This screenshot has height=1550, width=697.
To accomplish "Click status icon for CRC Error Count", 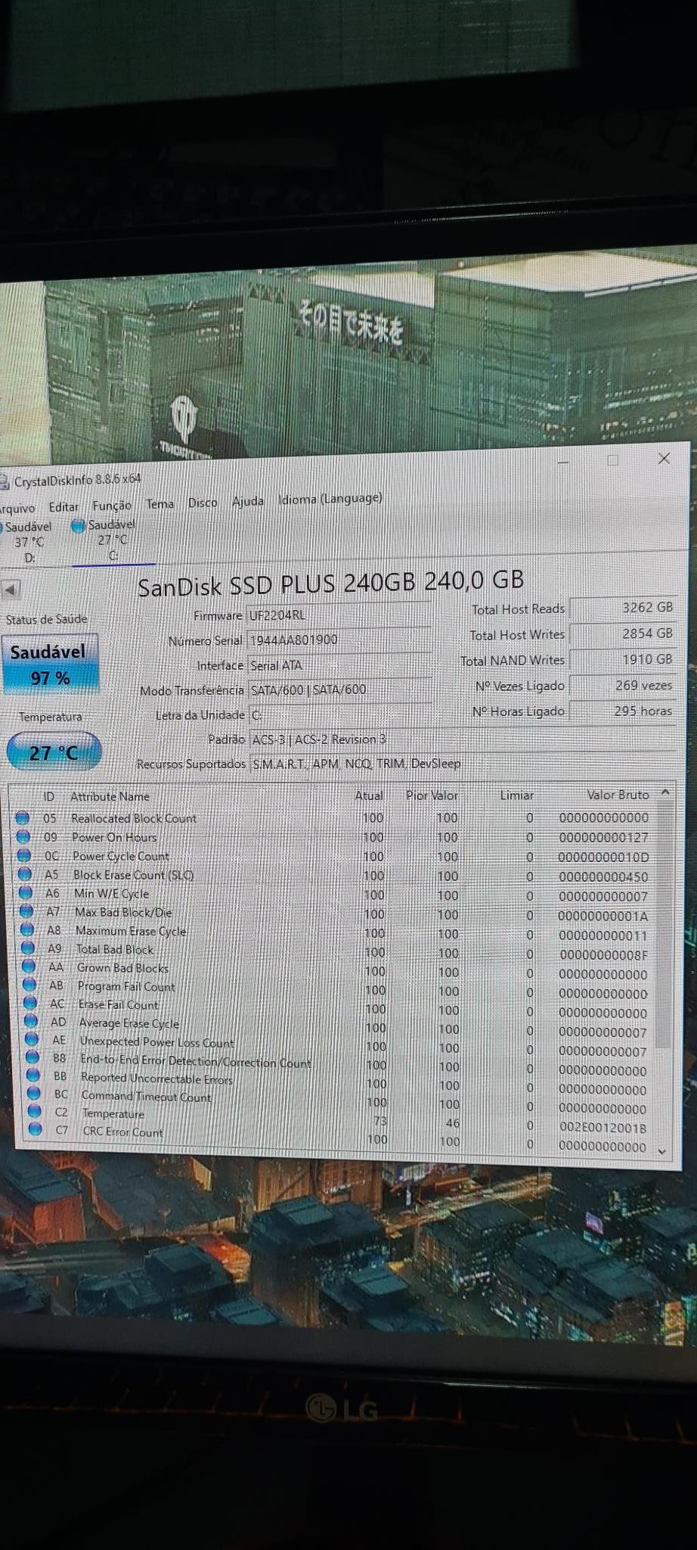I will pyautogui.click(x=35, y=1129).
